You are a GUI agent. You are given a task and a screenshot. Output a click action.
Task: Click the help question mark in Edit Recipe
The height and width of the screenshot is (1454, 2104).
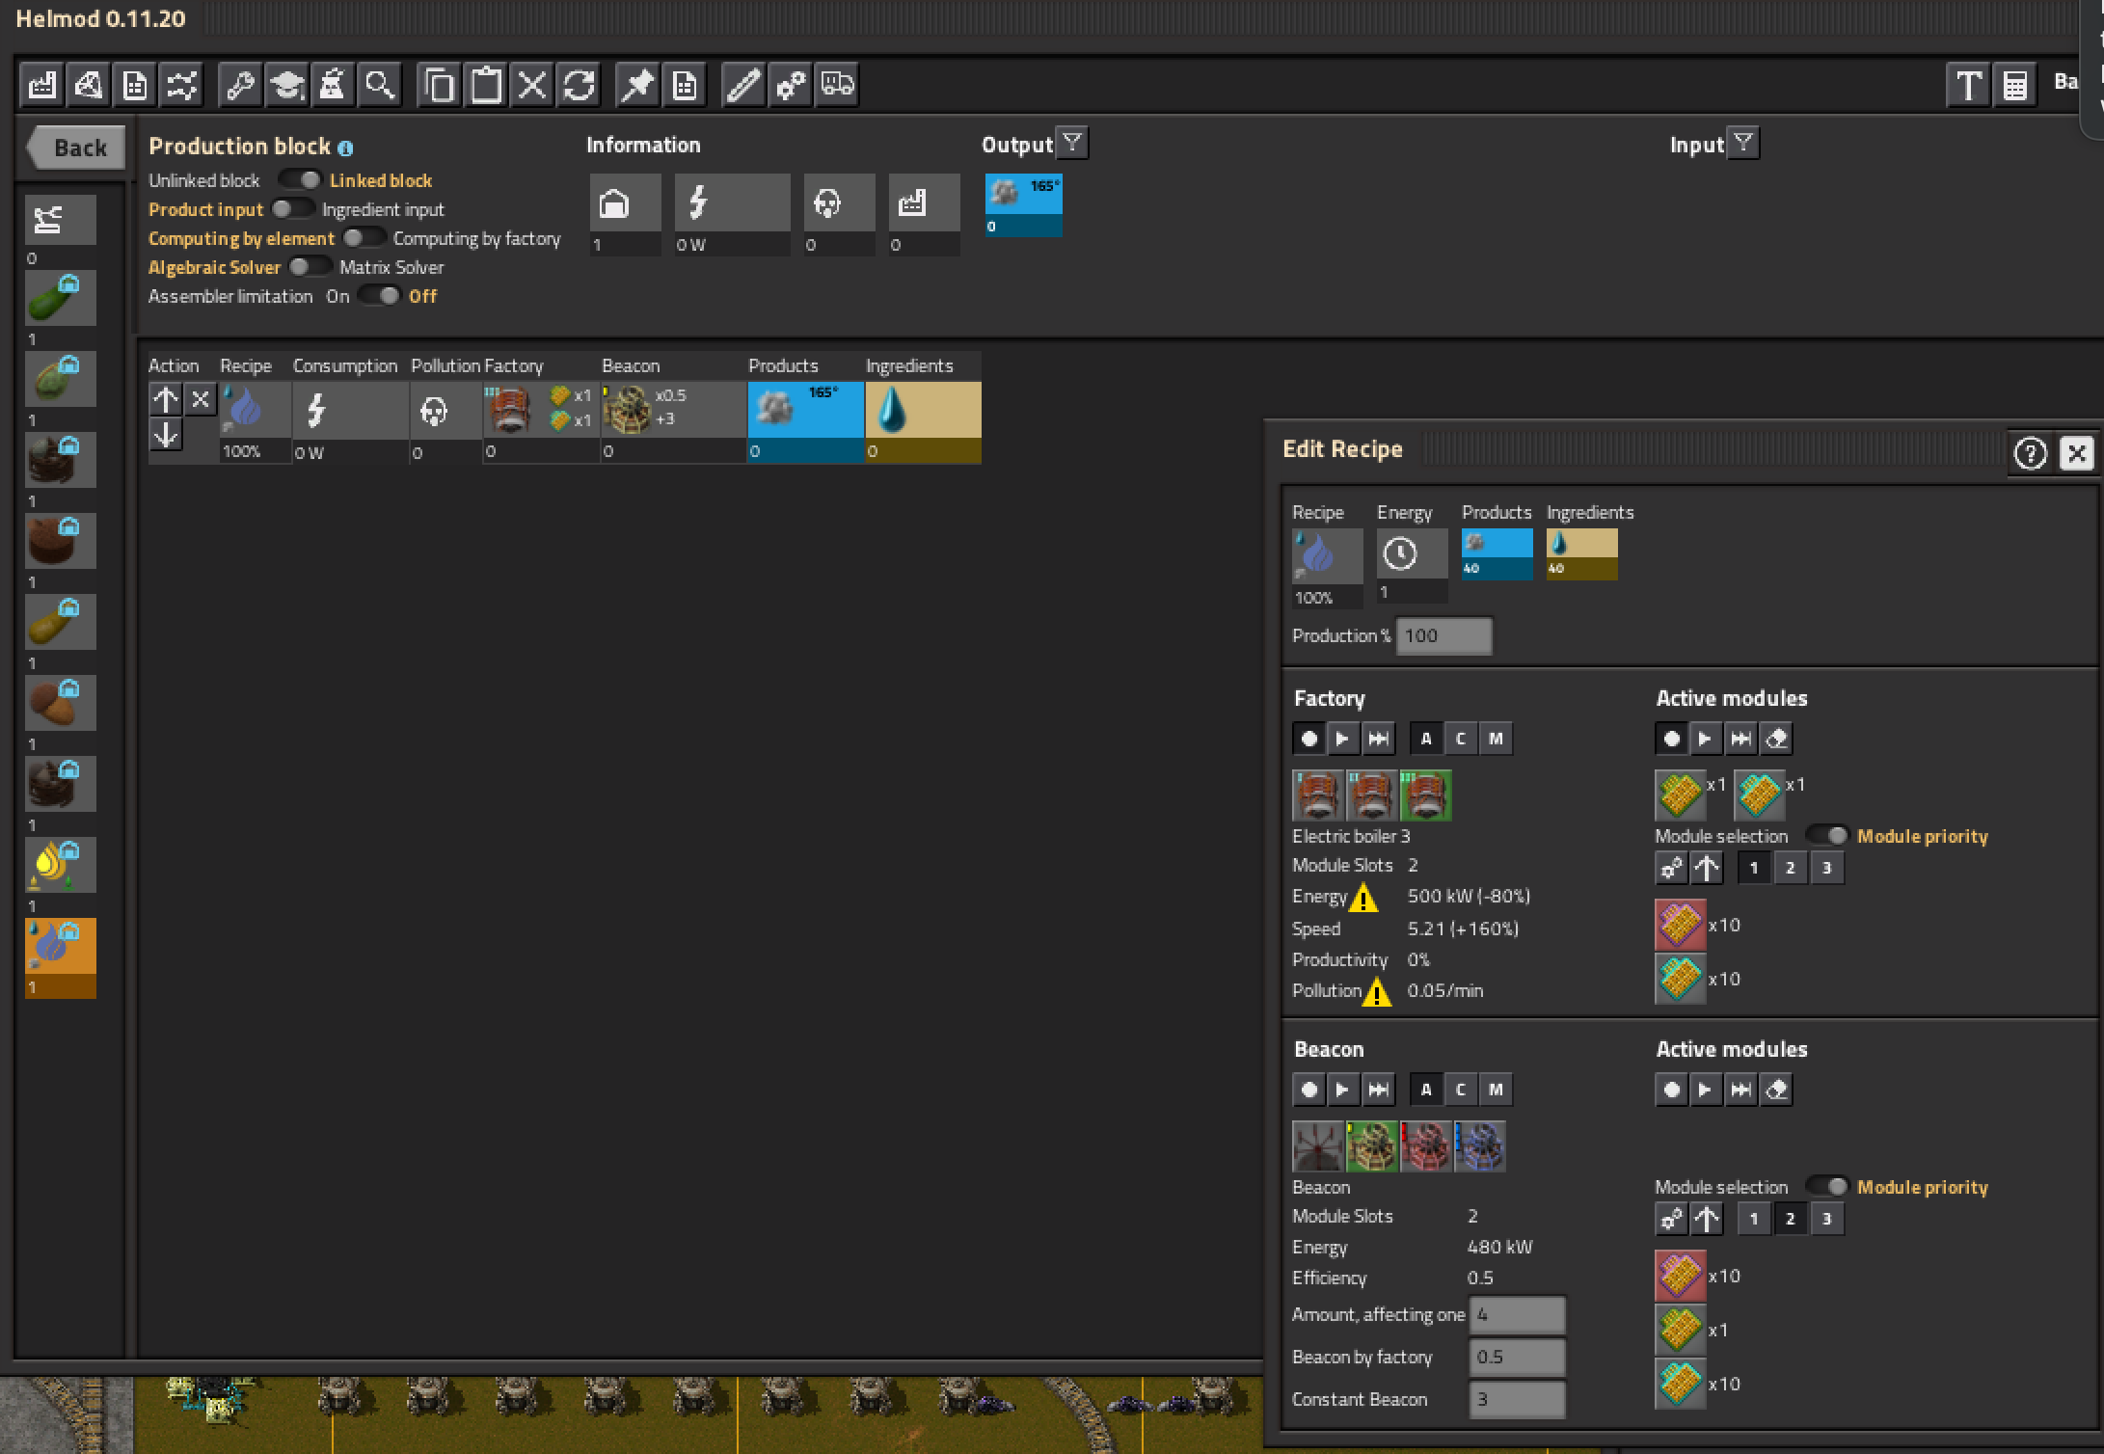click(2030, 453)
